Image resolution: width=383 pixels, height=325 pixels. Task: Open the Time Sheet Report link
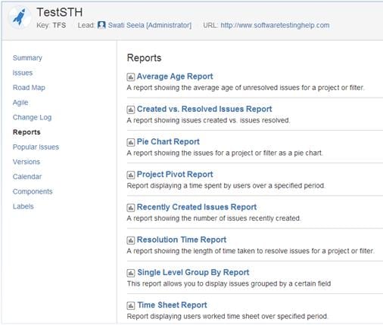pos(172,305)
